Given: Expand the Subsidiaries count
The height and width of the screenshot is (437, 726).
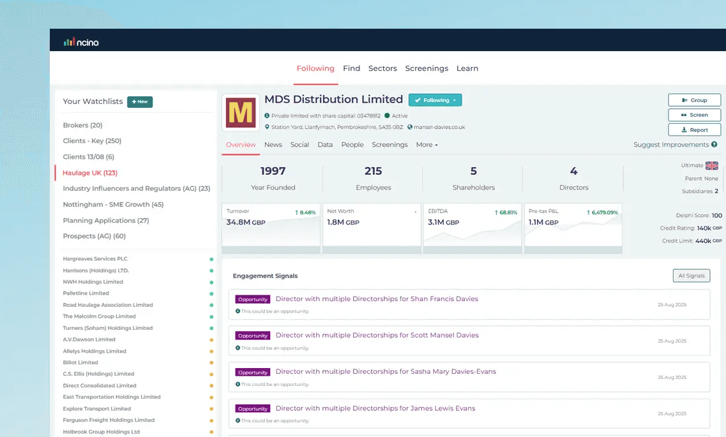Looking at the screenshot, I should click(x=716, y=190).
